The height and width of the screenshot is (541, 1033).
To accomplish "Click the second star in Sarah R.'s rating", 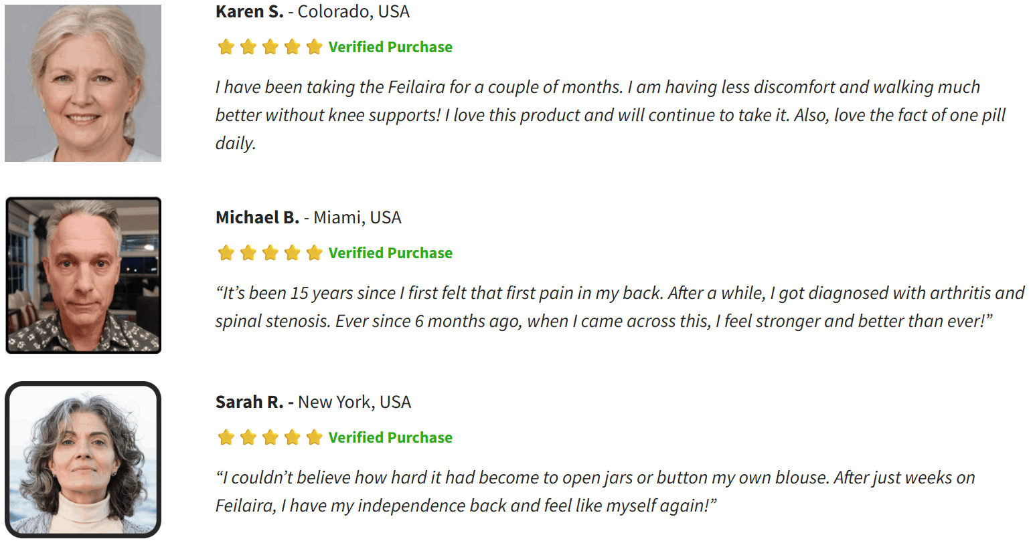I will pos(248,437).
